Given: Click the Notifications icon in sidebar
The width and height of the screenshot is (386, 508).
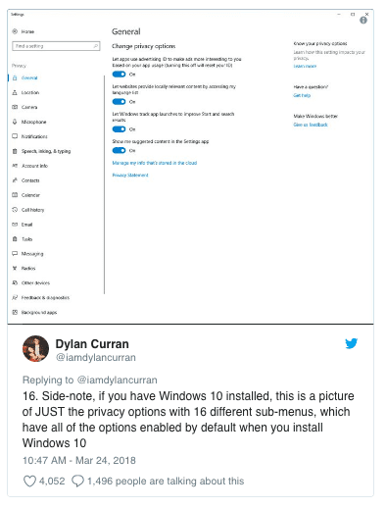Looking at the screenshot, I should pos(15,136).
